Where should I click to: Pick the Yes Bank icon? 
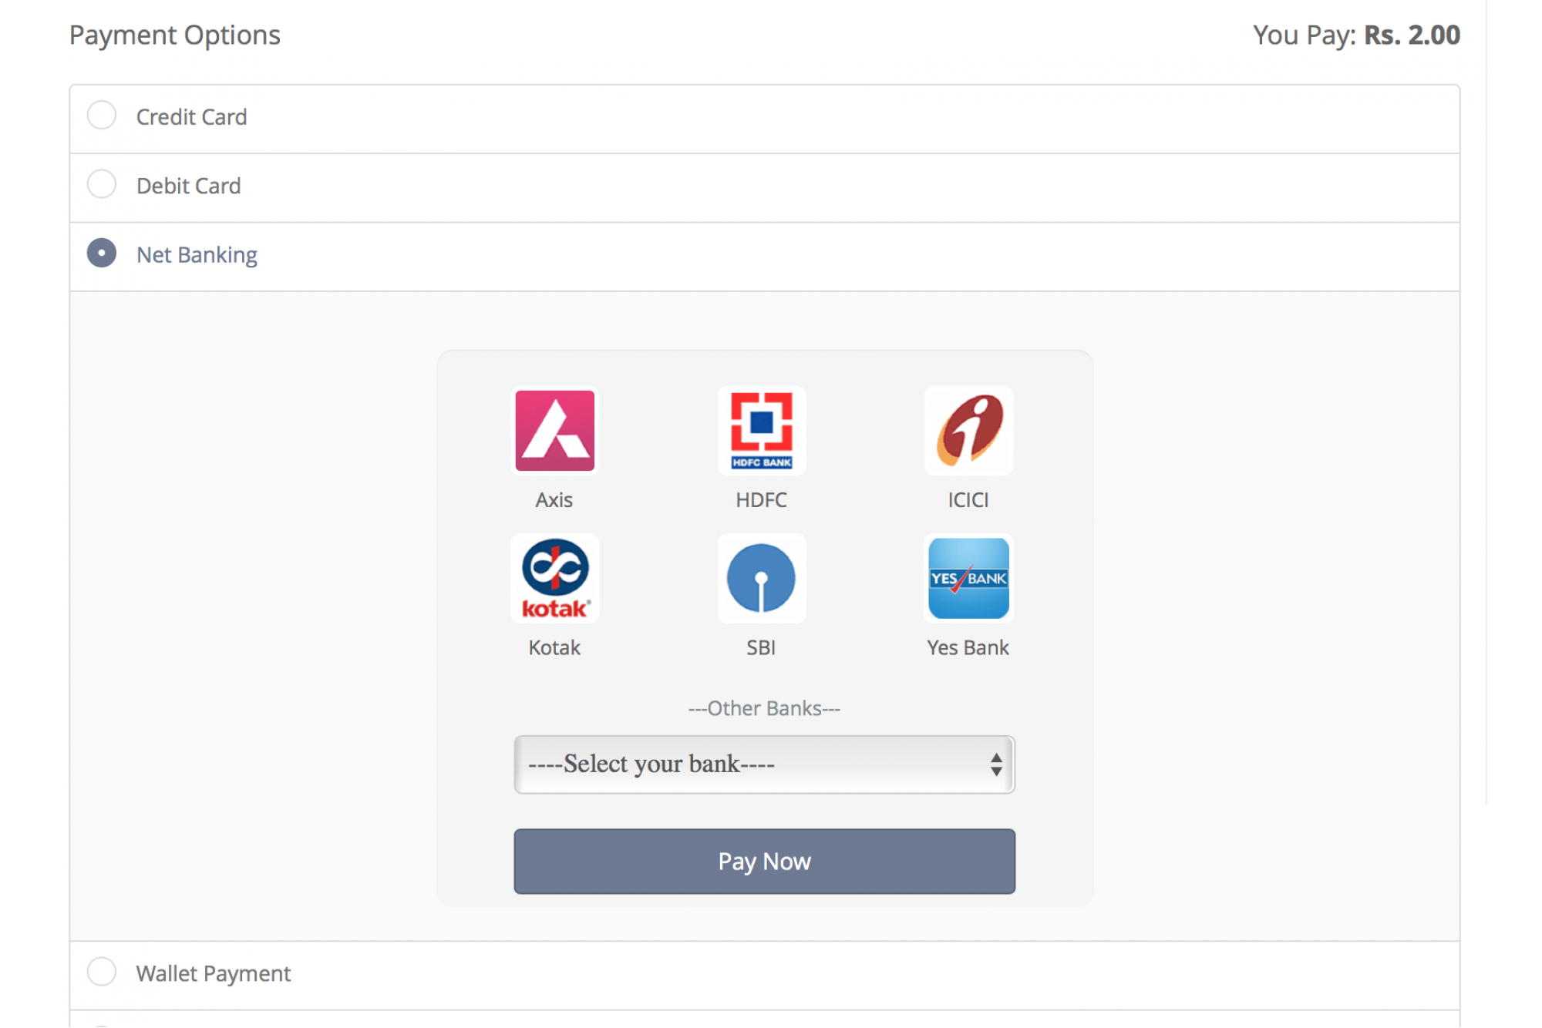point(968,579)
